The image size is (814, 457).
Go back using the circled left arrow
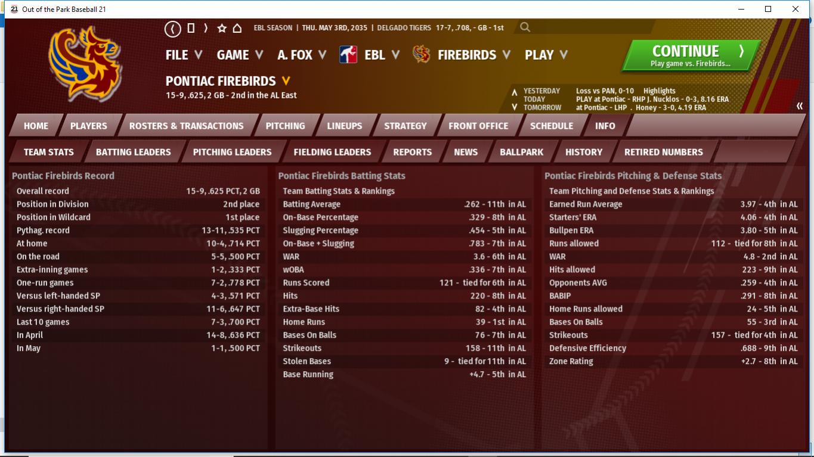point(173,28)
